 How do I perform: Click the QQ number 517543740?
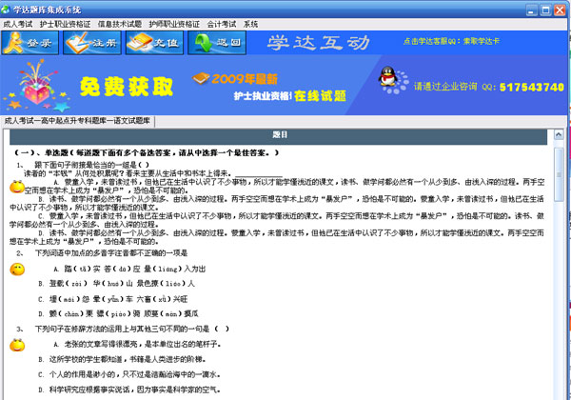pos(532,87)
